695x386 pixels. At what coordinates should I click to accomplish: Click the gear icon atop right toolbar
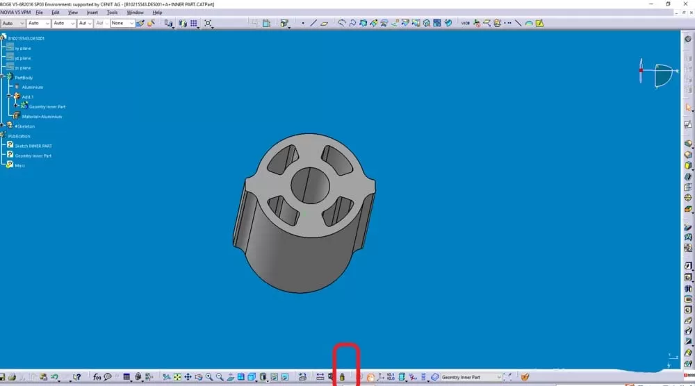688,39
